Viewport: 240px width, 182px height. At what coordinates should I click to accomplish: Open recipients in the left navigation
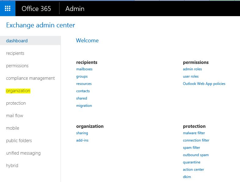(15, 53)
